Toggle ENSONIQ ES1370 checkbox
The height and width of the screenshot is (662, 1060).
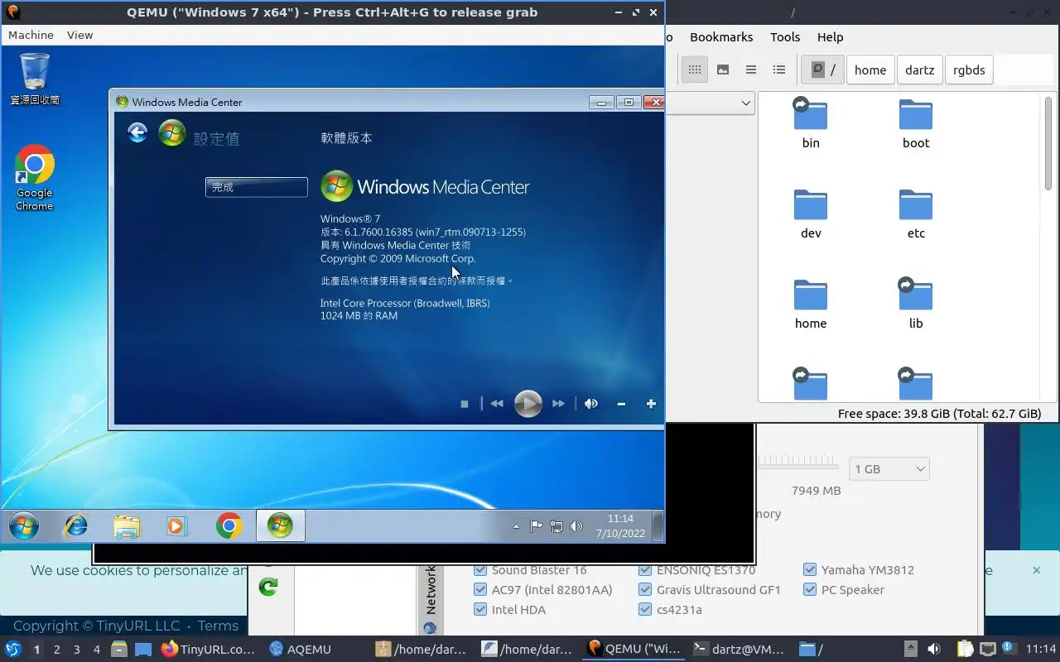coord(645,570)
